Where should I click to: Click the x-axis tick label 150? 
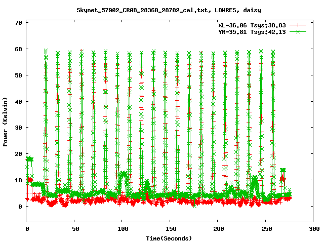pyautogui.click(x=171, y=229)
